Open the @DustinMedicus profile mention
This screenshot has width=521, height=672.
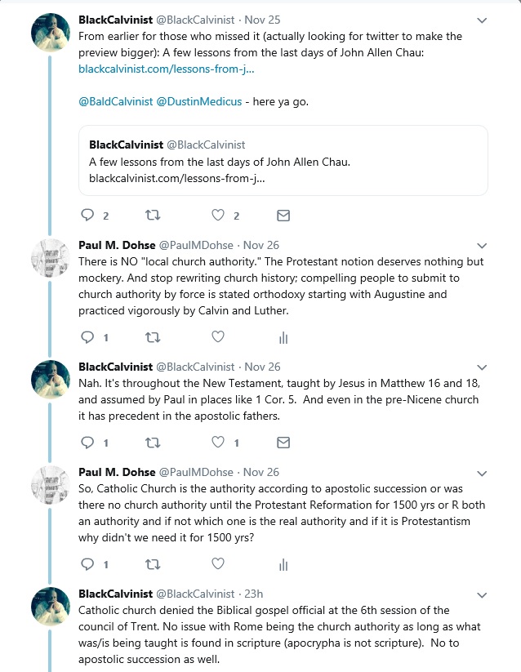pyautogui.click(x=200, y=101)
